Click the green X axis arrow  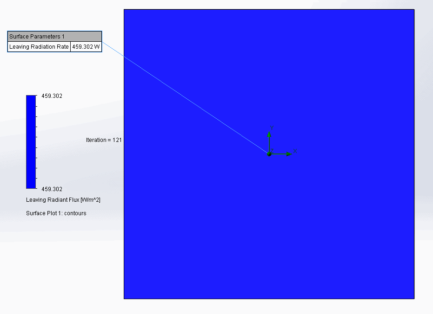pos(281,154)
